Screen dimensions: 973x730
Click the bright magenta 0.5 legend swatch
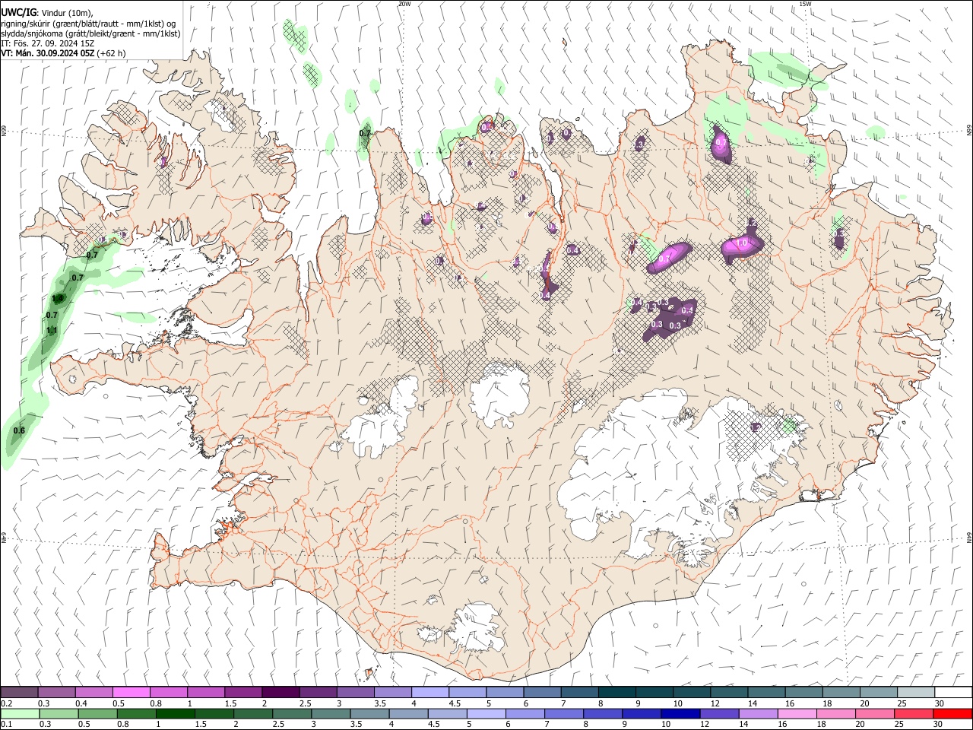tap(131, 692)
